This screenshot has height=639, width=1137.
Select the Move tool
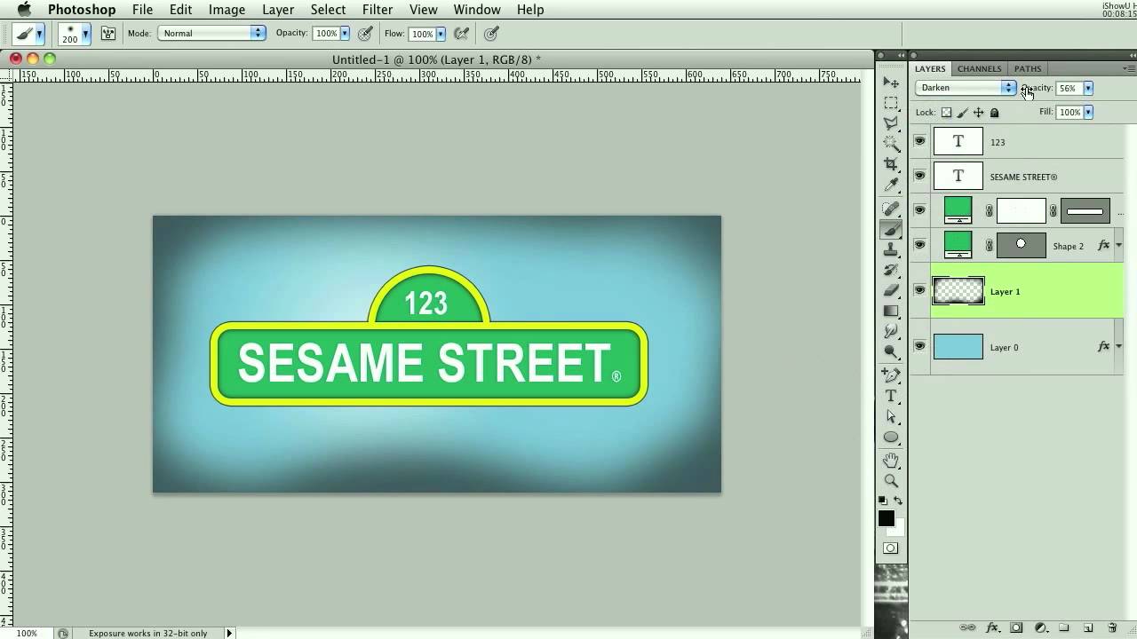point(891,82)
